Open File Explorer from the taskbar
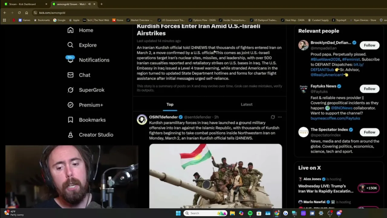Screen dimensions: 387x218 [232, 213]
